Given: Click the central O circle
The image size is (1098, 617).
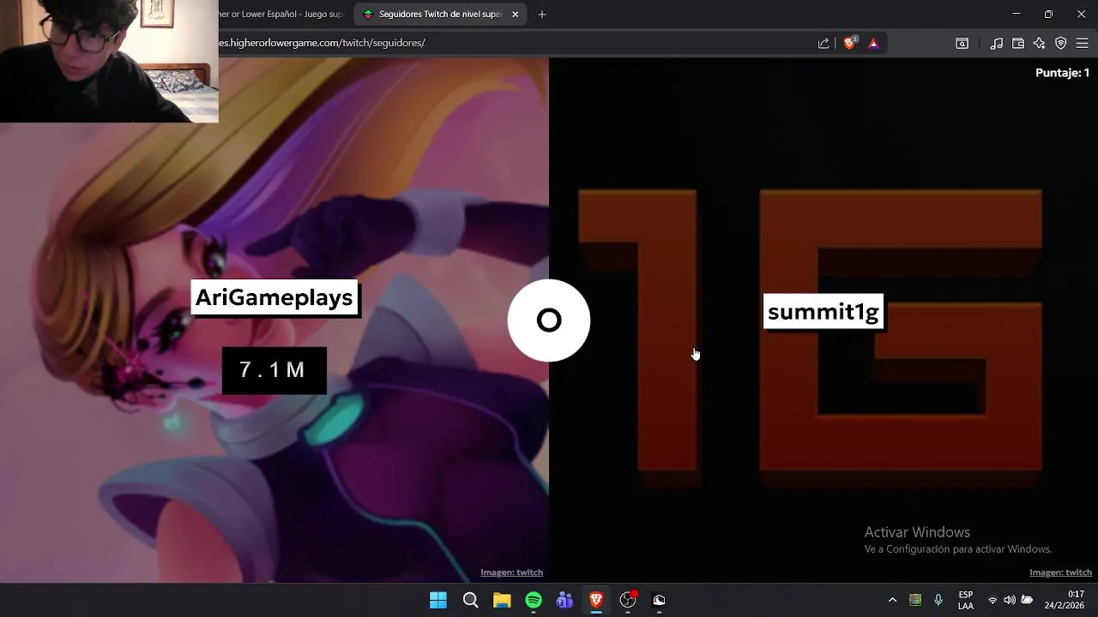Looking at the screenshot, I should click(x=549, y=320).
